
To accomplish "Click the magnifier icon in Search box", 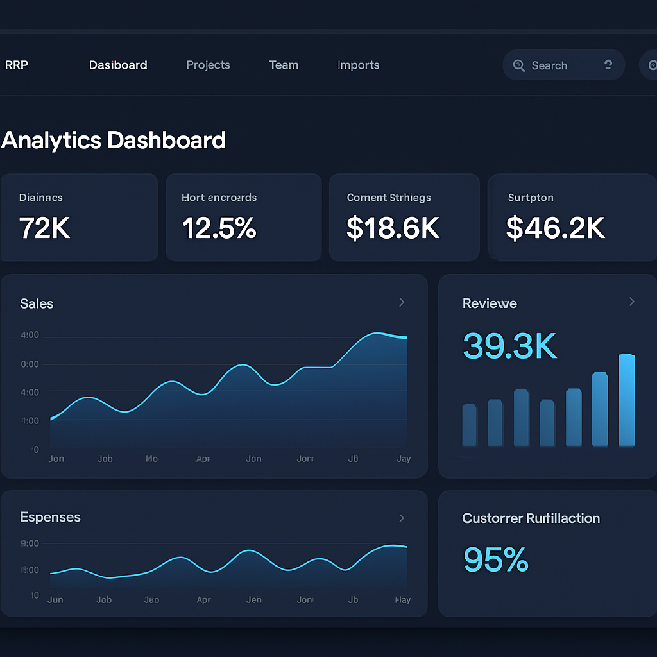I will (518, 65).
